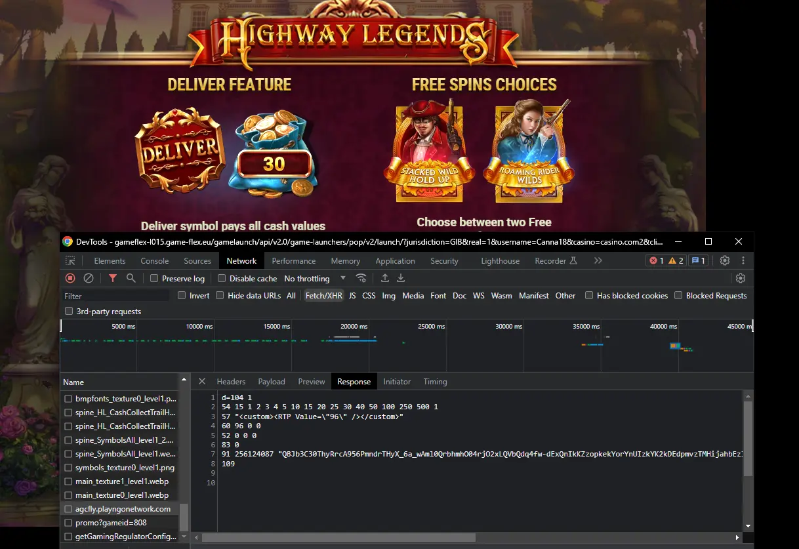Open Network panel settings gear
The image size is (799, 549).
point(741,278)
